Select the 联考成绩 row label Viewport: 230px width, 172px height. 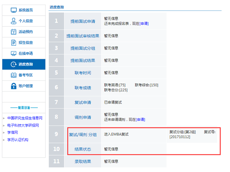[83, 88]
